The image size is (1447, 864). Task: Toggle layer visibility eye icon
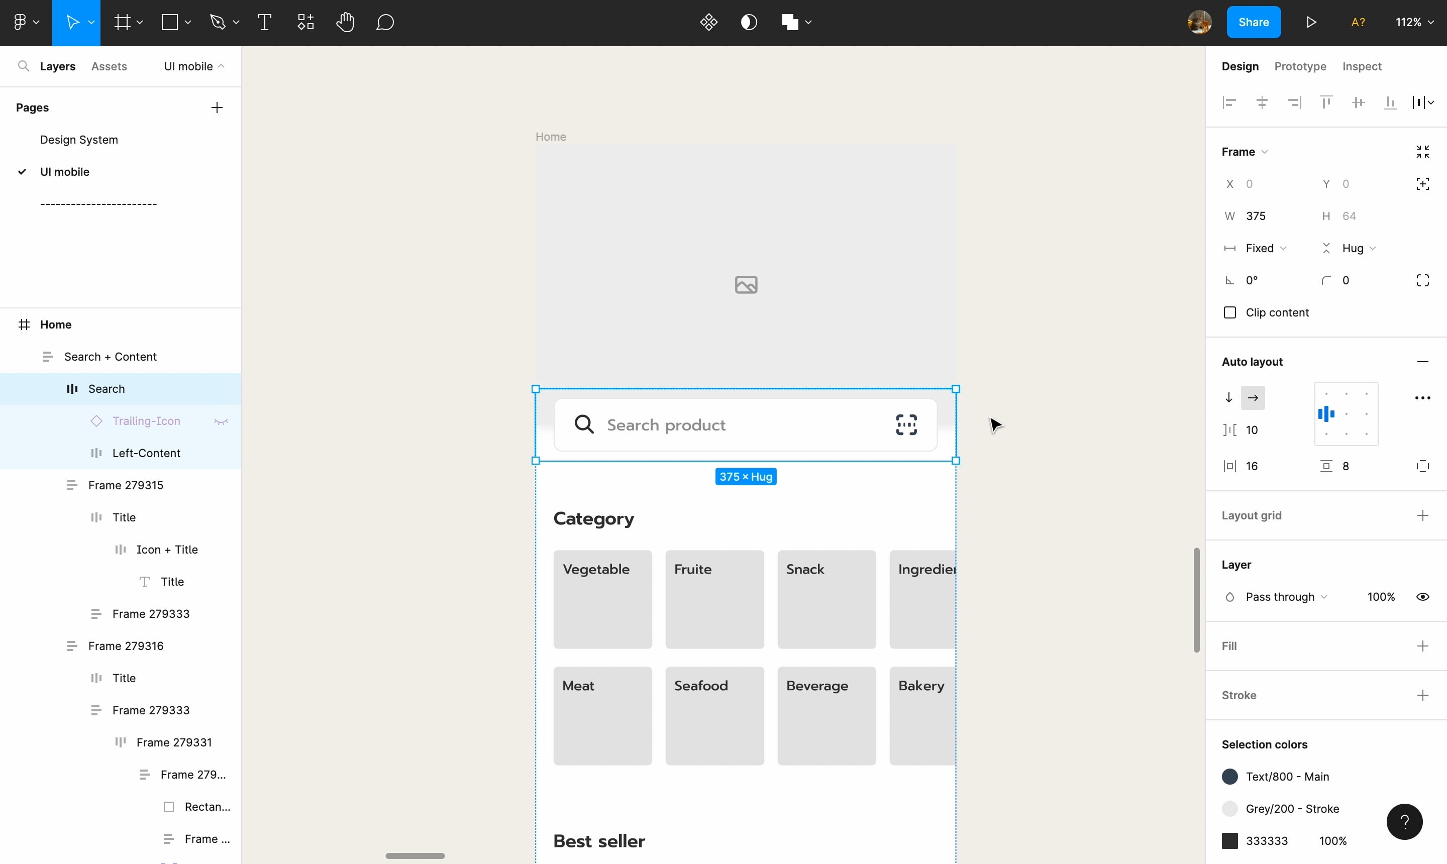coord(1422,597)
